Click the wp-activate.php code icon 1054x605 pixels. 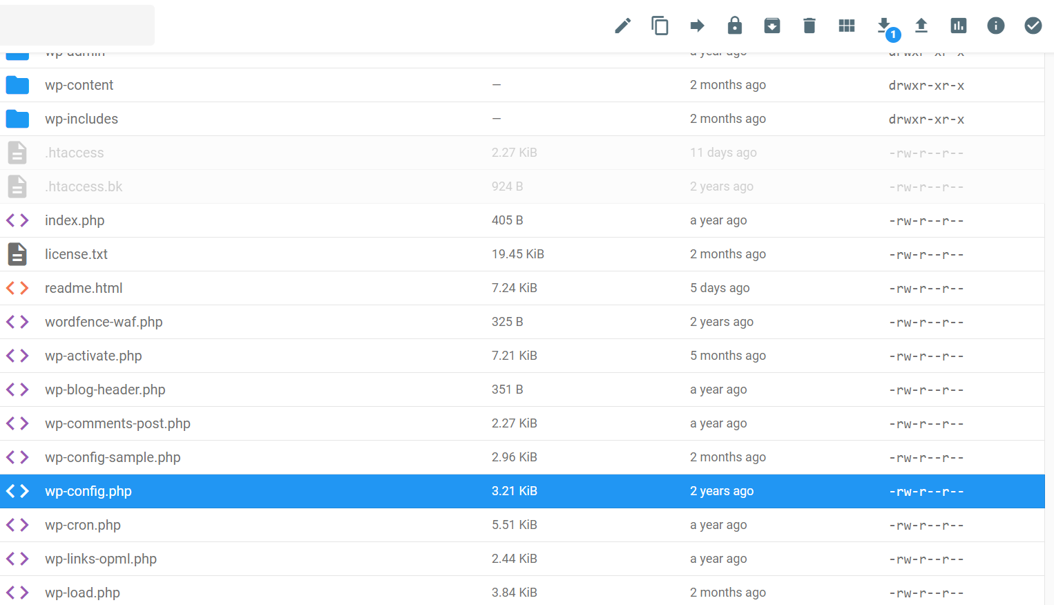pos(17,356)
